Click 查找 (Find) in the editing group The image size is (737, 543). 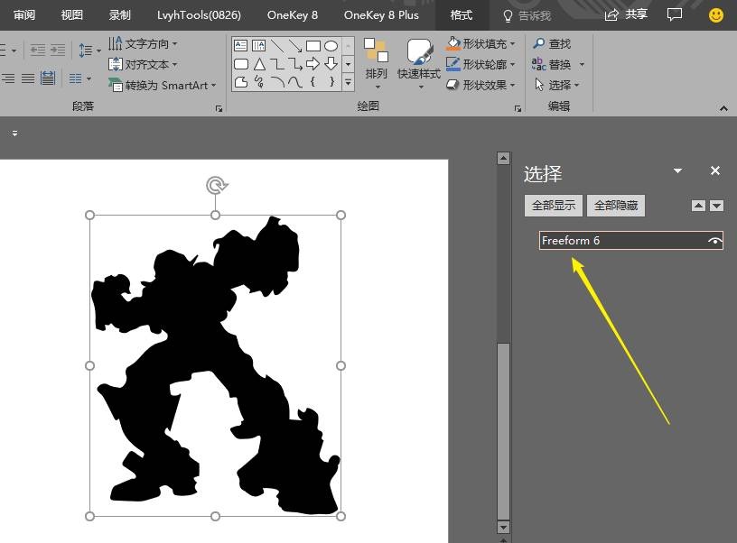[x=552, y=43]
